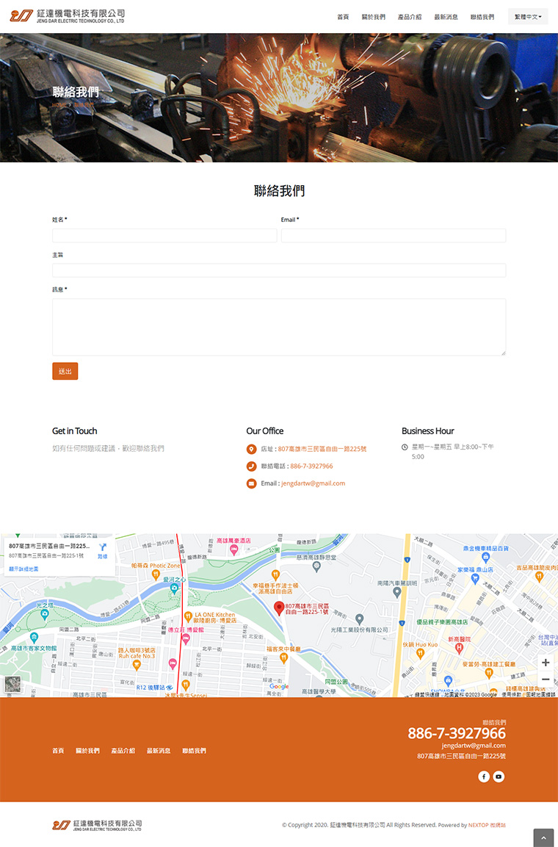Click the jengdartw@gmail.com link under Our Office
This screenshot has width=558, height=847.
click(x=313, y=483)
